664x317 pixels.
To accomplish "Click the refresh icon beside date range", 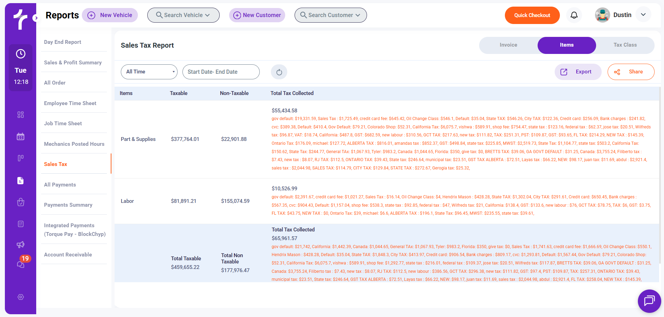I will pos(279,72).
